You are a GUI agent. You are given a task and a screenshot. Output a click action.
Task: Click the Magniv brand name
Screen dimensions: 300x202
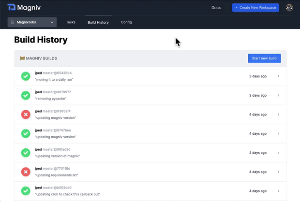pos(29,8)
